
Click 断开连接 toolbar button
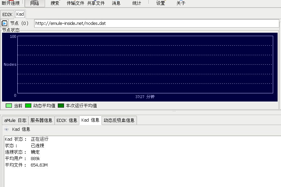coord(11,3)
